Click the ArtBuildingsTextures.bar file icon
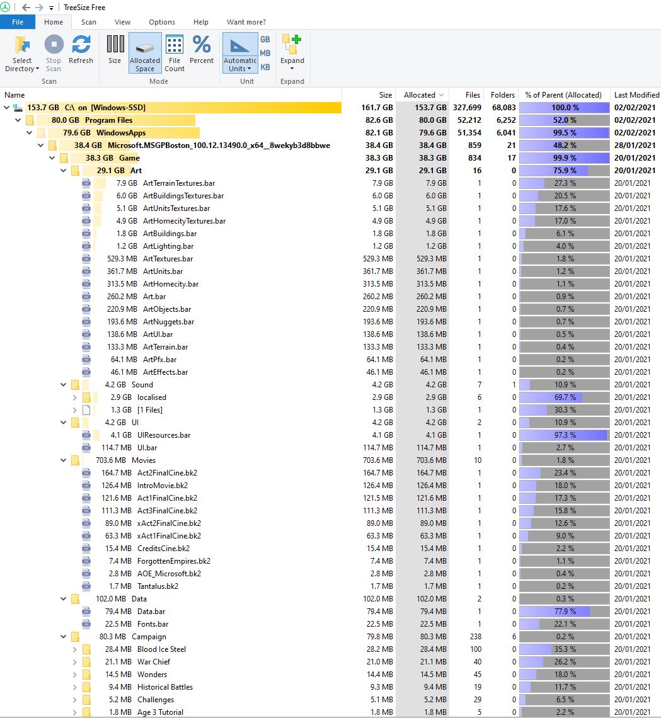 (x=86, y=195)
